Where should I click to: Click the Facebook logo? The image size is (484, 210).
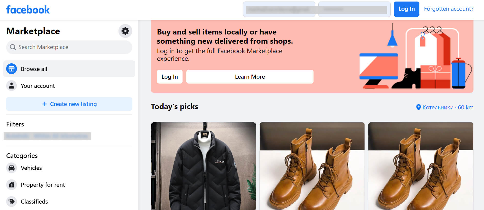(28, 10)
